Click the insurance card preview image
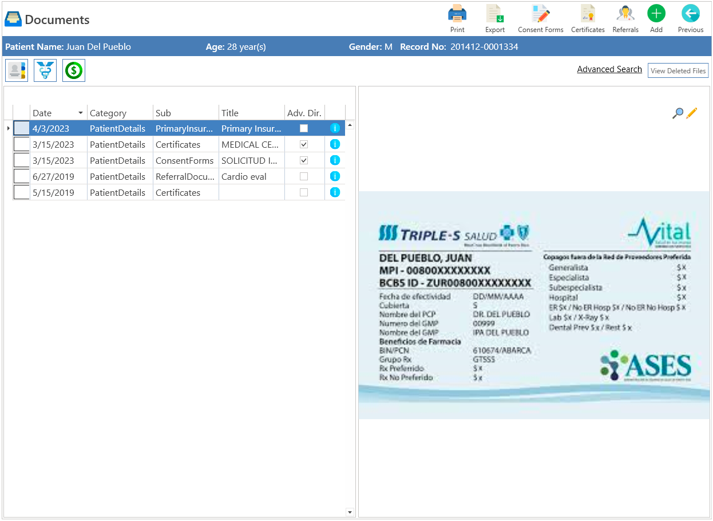 (534, 305)
